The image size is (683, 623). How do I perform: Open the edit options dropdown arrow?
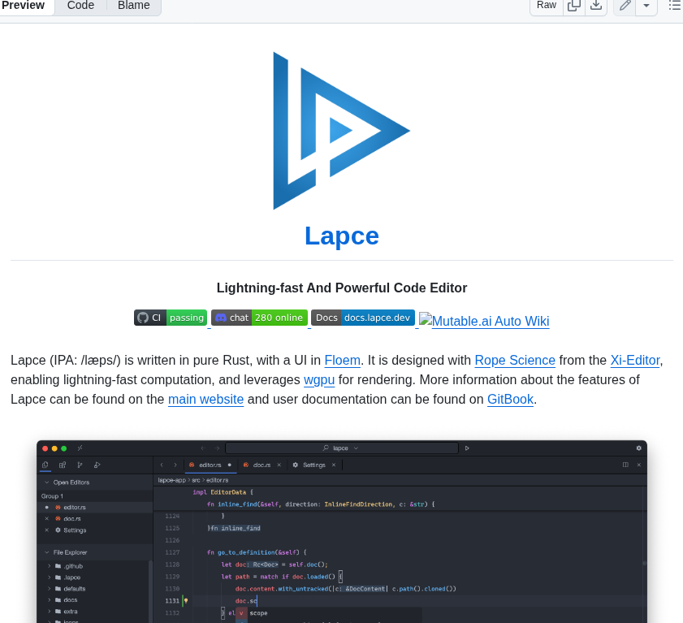(646, 6)
